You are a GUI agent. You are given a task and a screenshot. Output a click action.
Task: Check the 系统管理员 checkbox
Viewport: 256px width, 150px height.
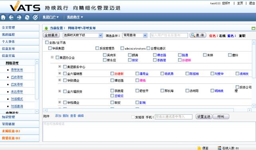[x=97, y=48]
